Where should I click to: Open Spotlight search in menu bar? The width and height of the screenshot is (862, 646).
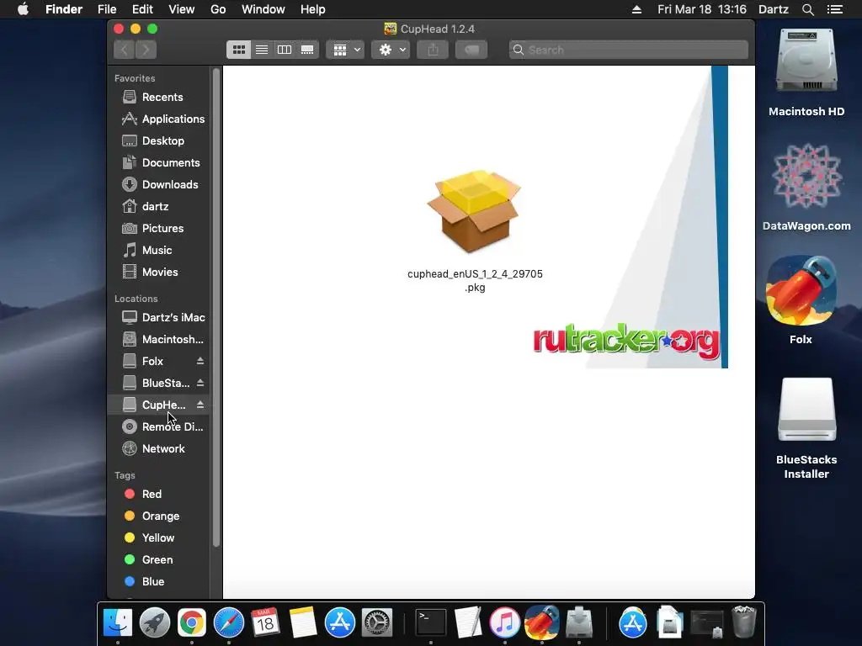807,9
